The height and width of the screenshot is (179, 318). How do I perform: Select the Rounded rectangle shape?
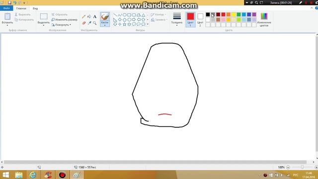(134, 15)
